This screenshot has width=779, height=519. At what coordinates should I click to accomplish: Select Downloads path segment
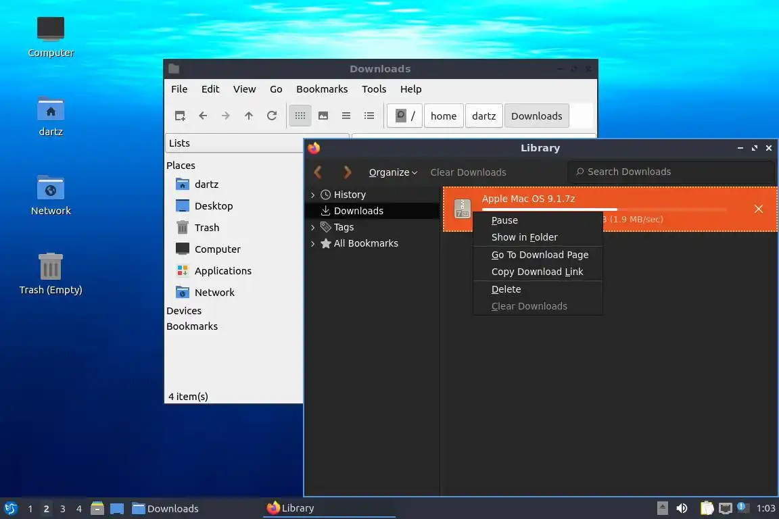pos(536,116)
